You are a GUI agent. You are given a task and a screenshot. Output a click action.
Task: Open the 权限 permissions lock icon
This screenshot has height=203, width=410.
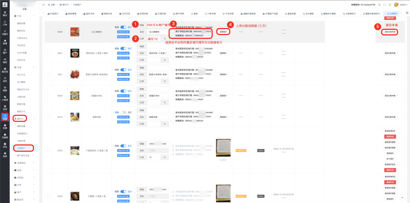click(x=5, y=127)
